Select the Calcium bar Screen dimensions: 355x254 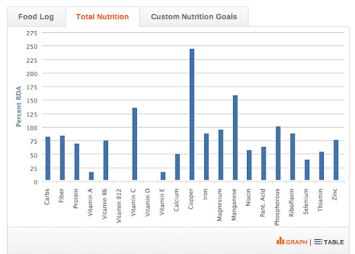(x=177, y=167)
